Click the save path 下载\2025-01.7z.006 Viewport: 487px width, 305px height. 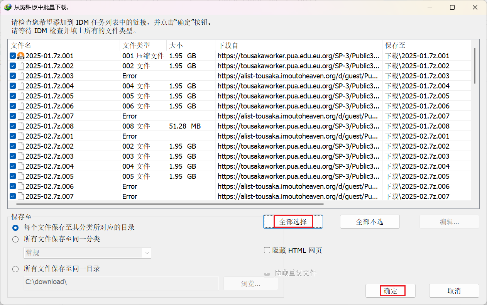click(x=418, y=106)
